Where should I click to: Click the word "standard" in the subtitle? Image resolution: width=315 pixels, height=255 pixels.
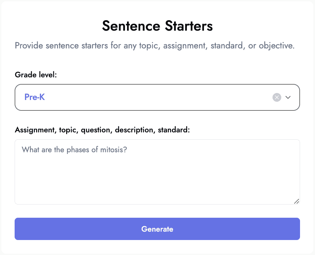[227, 46]
